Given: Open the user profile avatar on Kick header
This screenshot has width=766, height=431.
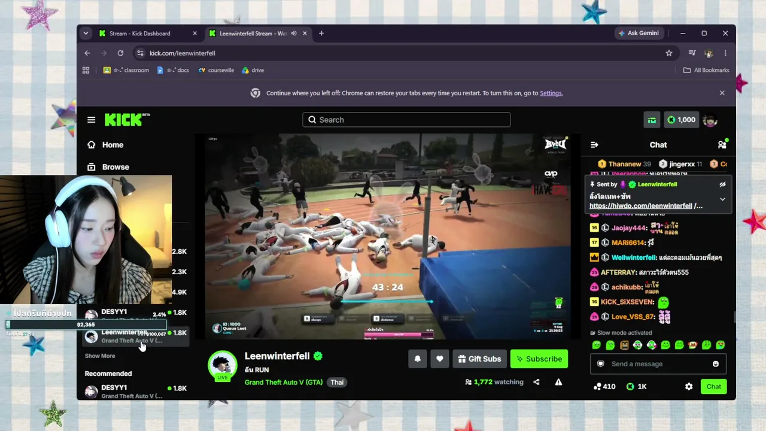Looking at the screenshot, I should [710, 120].
